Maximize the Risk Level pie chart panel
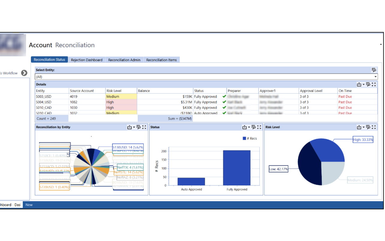Screen dimensions: 385x241 pos(374,127)
